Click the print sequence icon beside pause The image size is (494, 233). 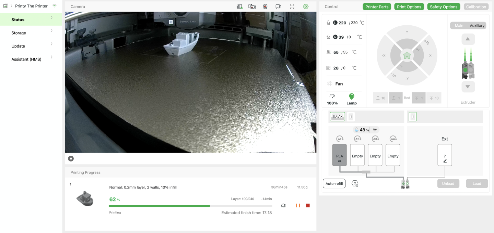(x=283, y=206)
